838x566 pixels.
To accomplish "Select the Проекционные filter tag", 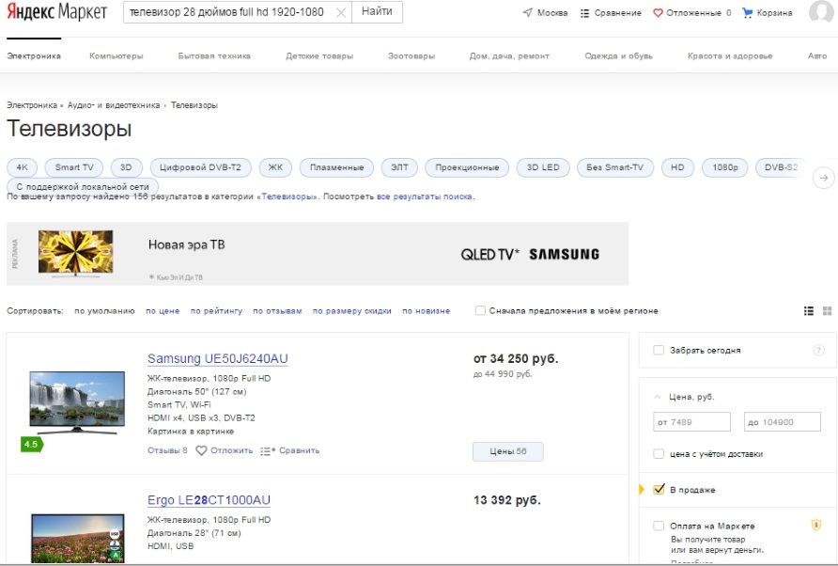I will pyautogui.click(x=467, y=167).
